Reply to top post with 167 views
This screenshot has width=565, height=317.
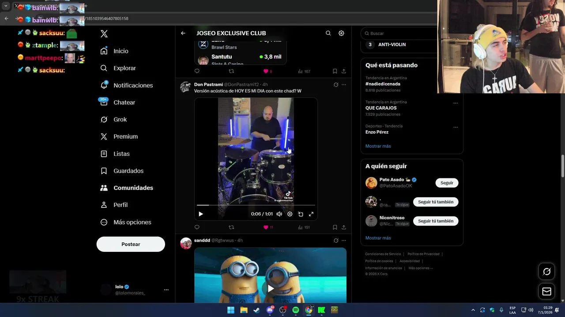click(x=197, y=71)
